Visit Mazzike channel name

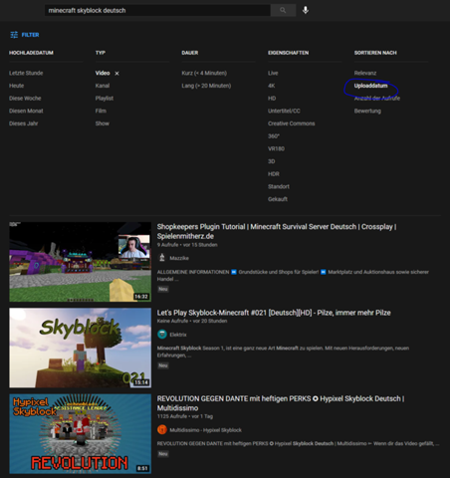coord(179,258)
